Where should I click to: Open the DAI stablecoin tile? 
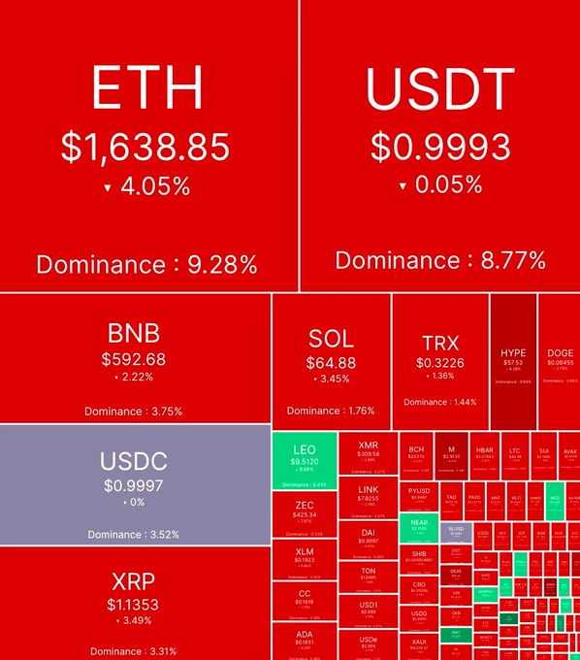[368, 541]
